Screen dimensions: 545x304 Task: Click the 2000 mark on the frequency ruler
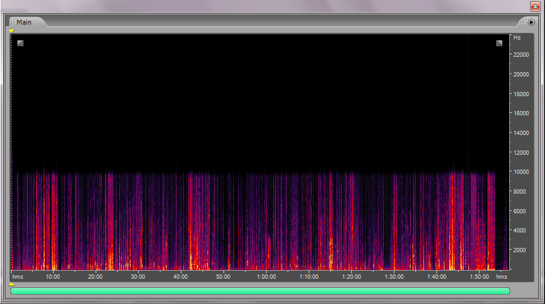click(520, 250)
